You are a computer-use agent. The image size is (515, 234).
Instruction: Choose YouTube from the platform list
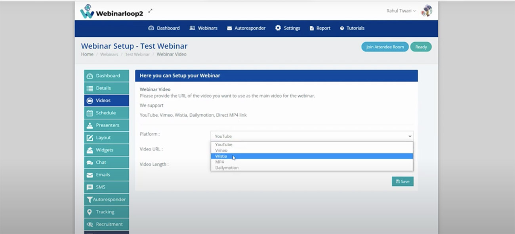tap(312, 145)
